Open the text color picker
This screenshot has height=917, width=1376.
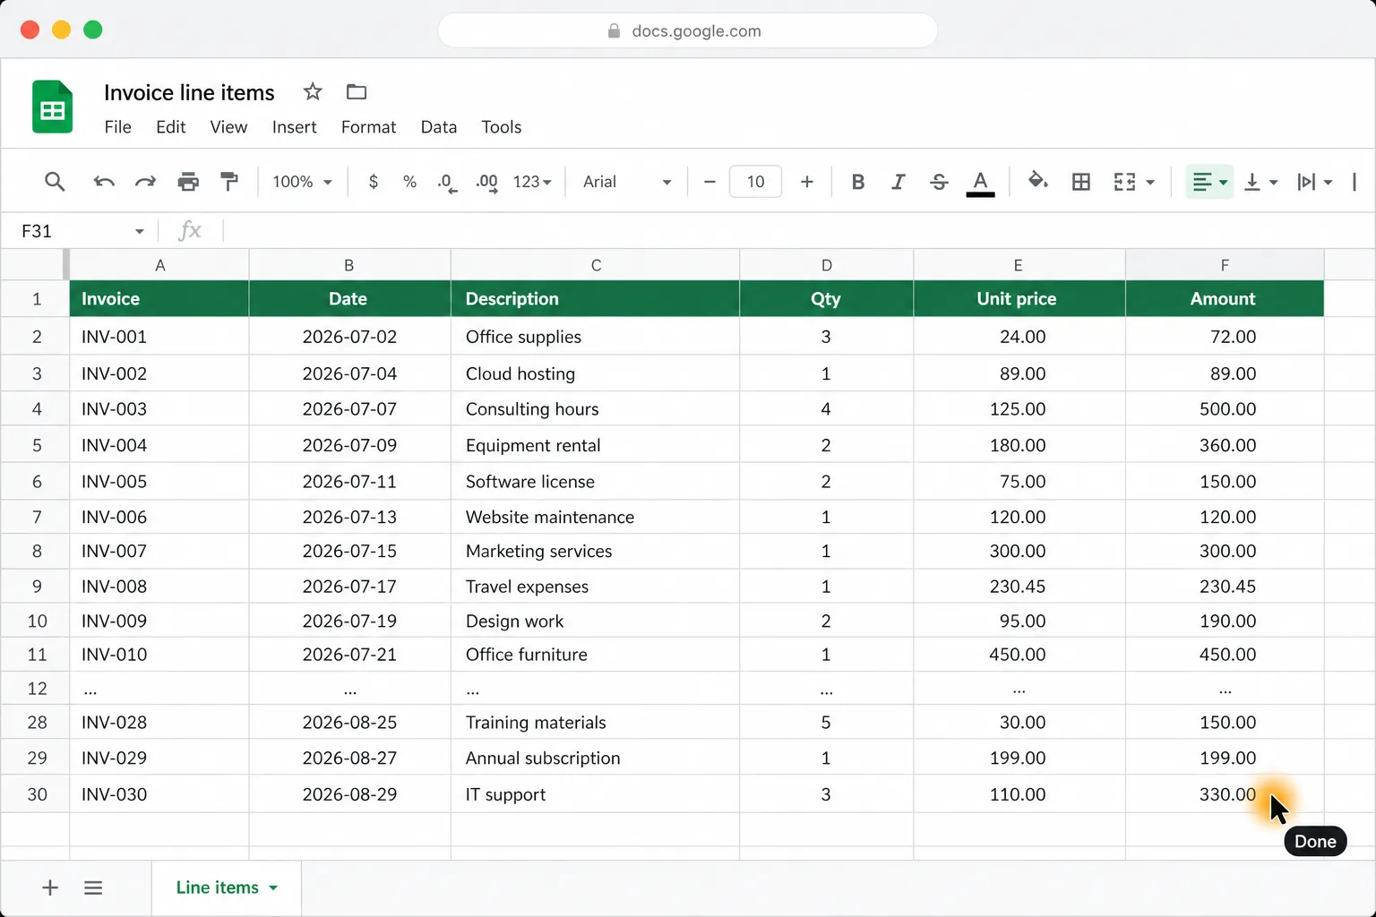pyautogui.click(x=980, y=183)
